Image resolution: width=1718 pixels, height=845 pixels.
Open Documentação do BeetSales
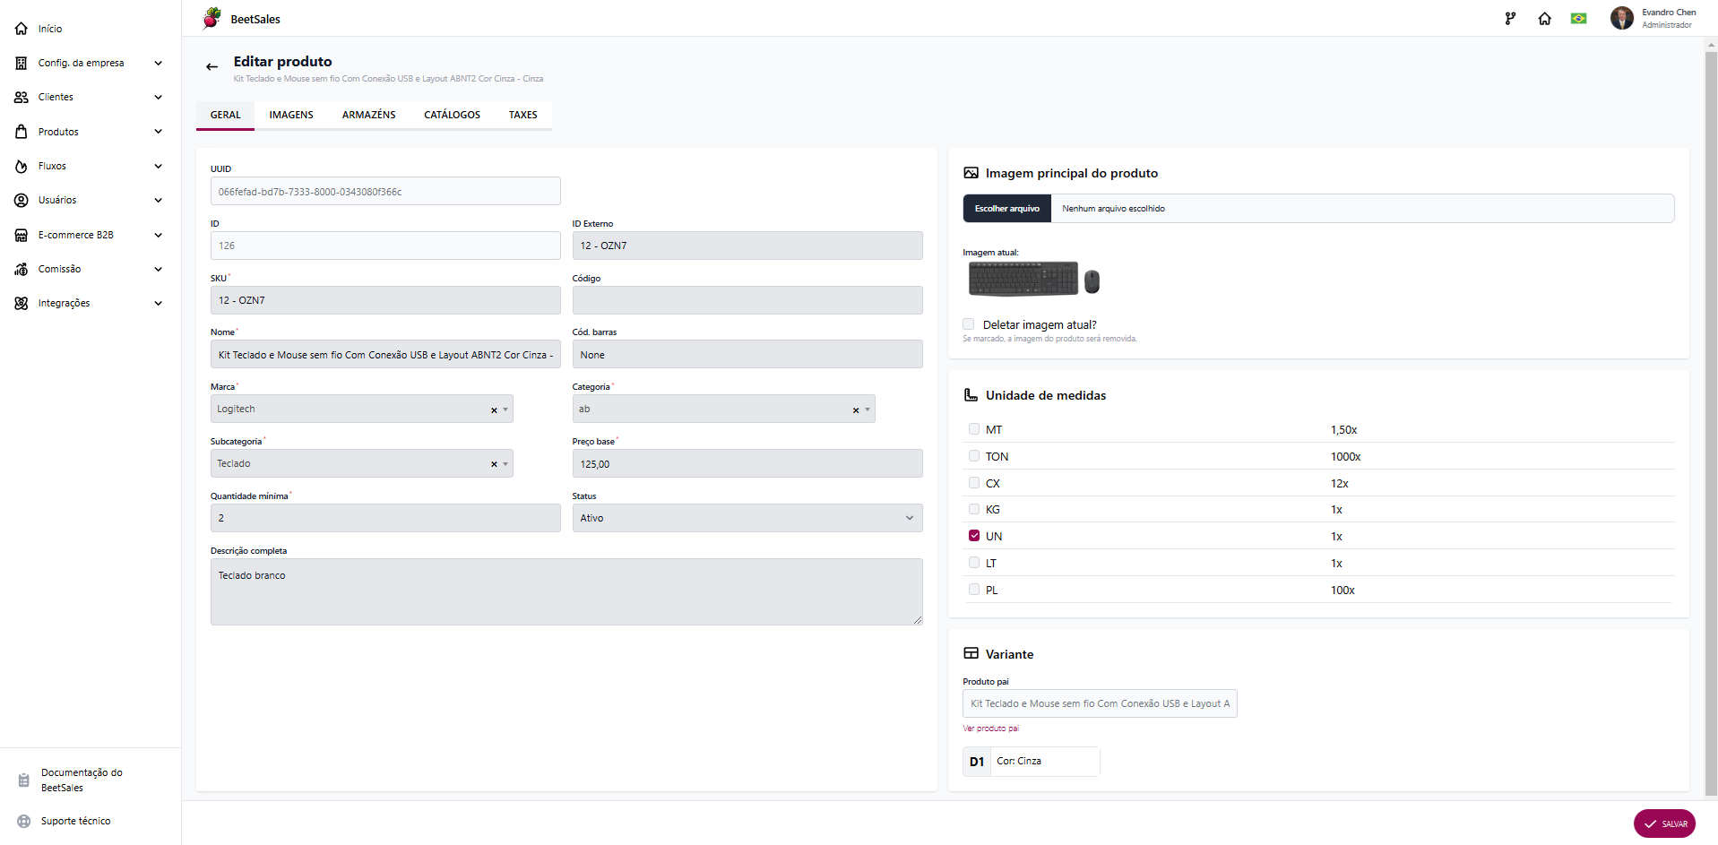pyautogui.click(x=82, y=780)
